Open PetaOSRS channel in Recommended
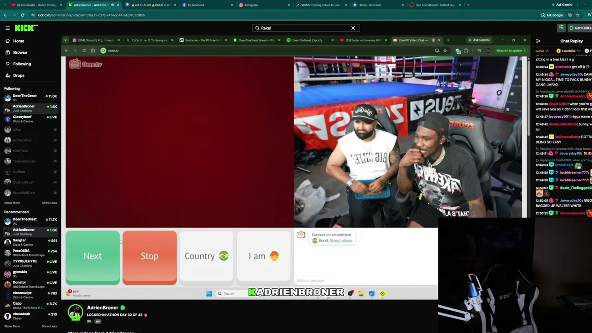Screen dimensions: 592x333 [30, 253]
